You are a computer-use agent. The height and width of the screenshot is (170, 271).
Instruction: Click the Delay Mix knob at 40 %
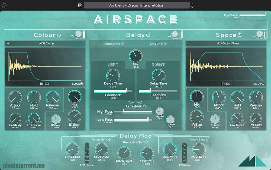(136, 56)
